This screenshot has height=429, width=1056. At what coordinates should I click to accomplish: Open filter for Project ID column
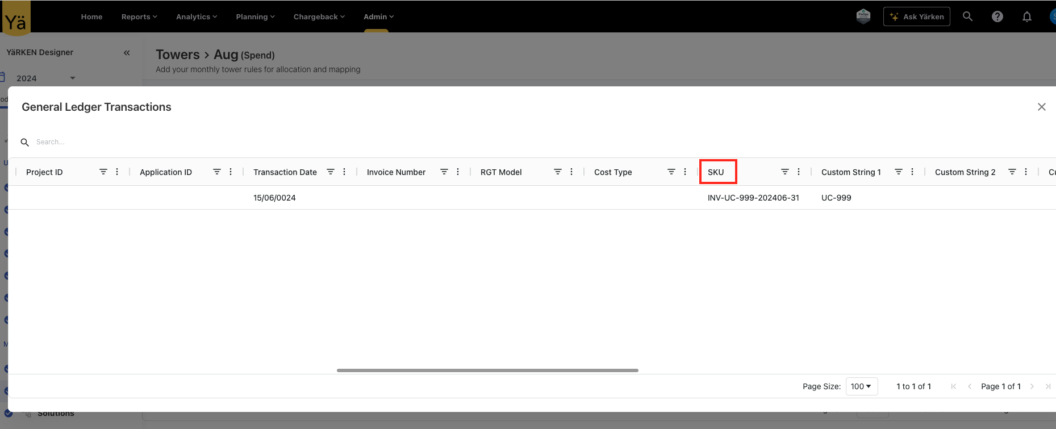[103, 172]
